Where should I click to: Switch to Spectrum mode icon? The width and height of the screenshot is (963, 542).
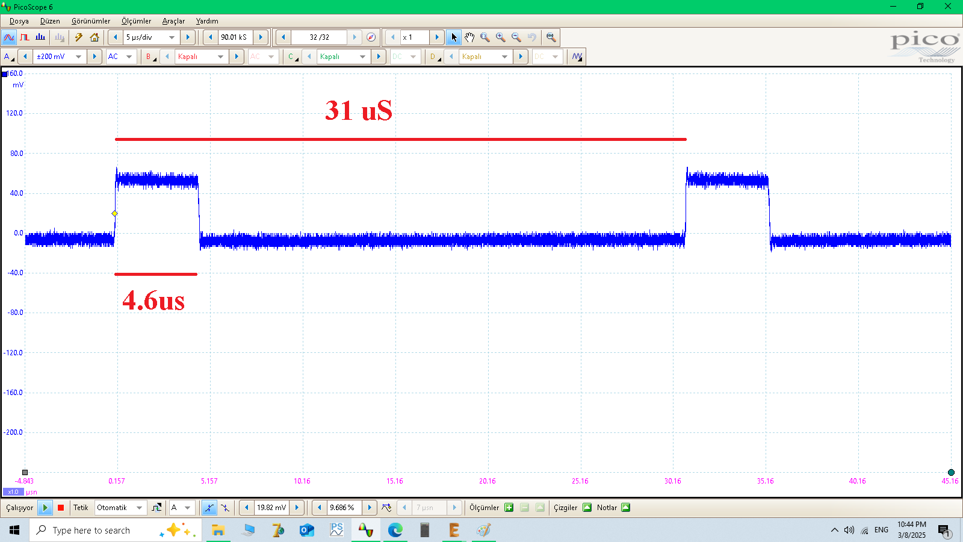[x=40, y=37]
